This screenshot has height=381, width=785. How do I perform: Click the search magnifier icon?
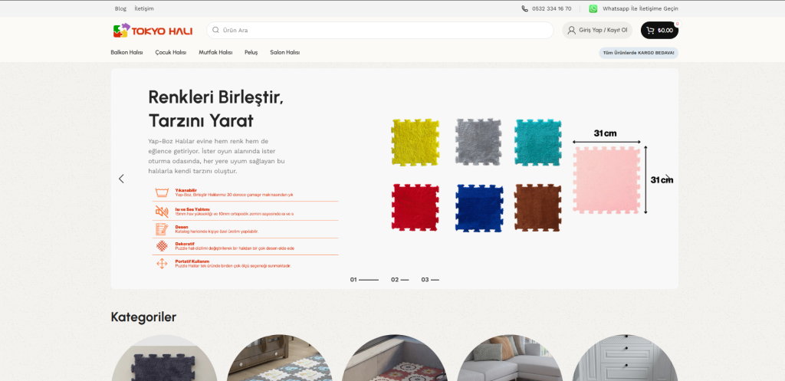pos(215,31)
